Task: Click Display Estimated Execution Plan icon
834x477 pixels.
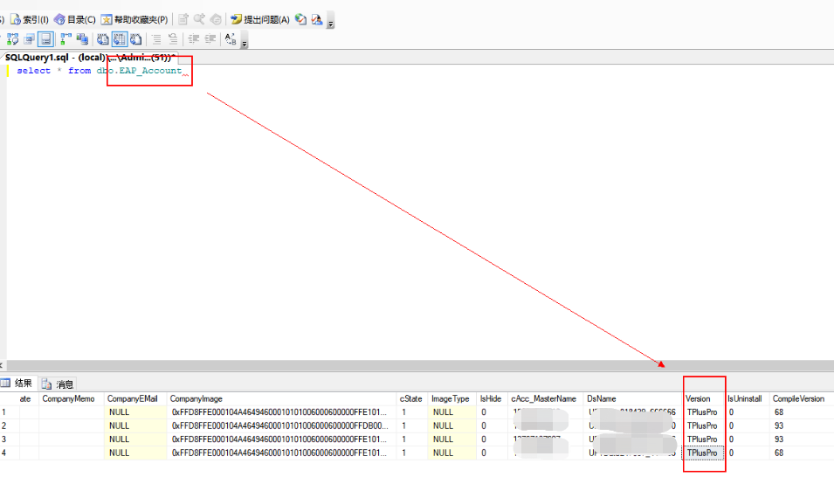Action: pyautogui.click(x=12, y=39)
